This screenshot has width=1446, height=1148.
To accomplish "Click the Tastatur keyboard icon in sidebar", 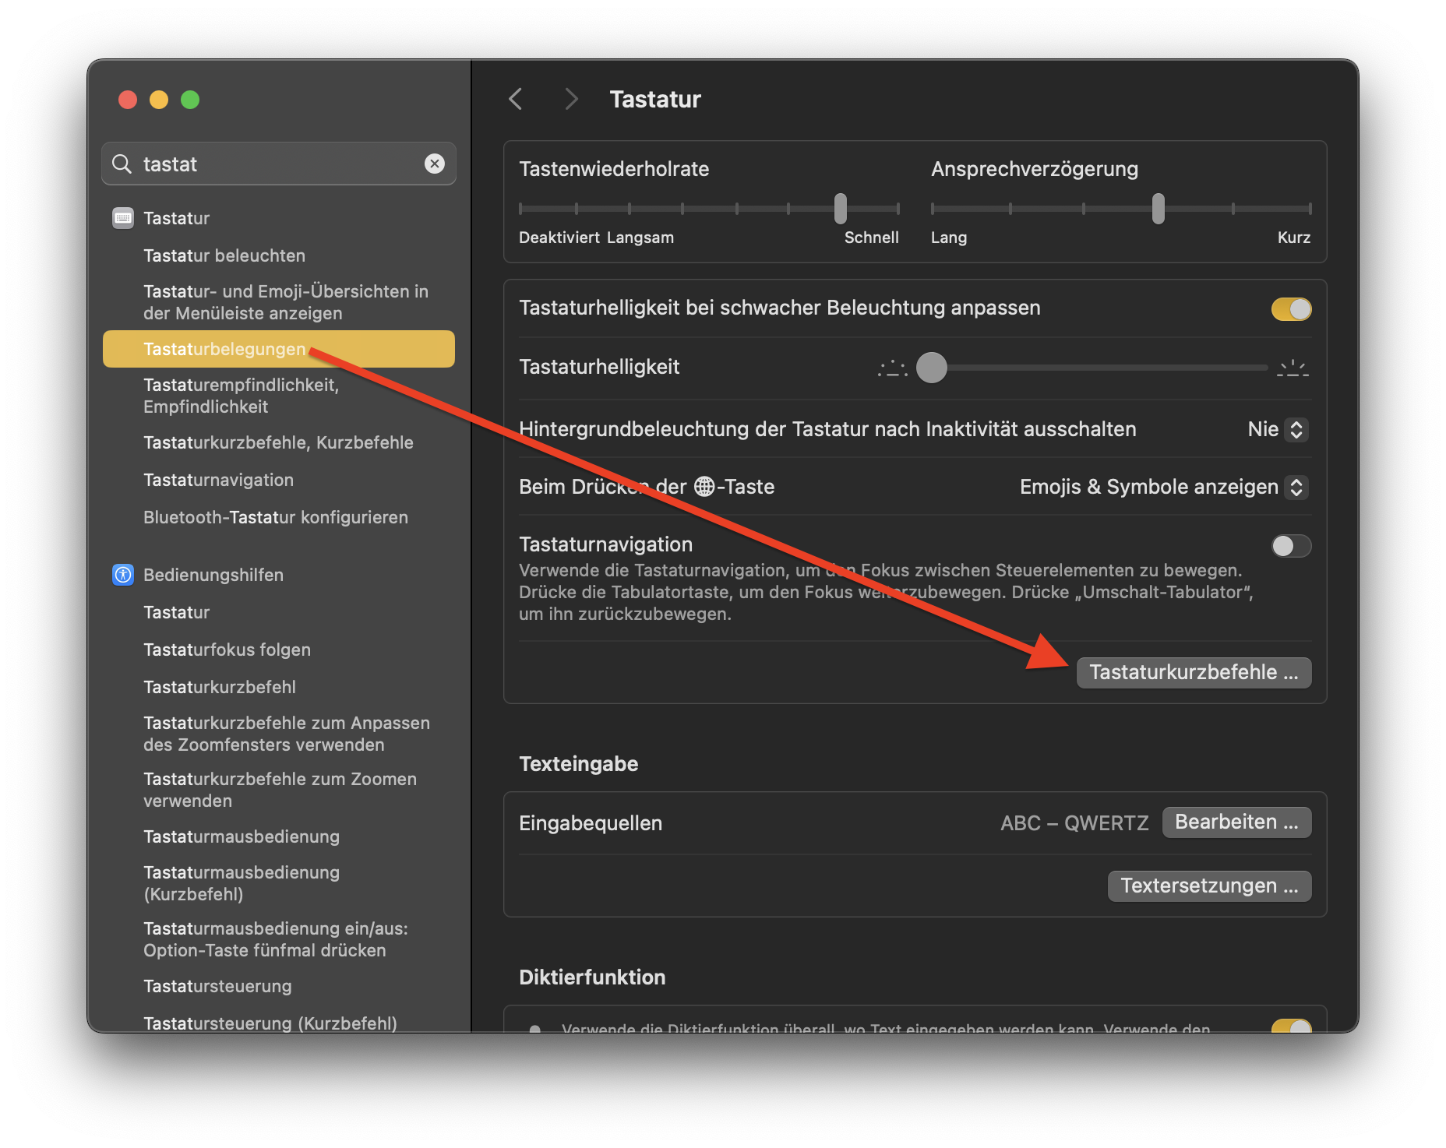I will click(x=123, y=218).
